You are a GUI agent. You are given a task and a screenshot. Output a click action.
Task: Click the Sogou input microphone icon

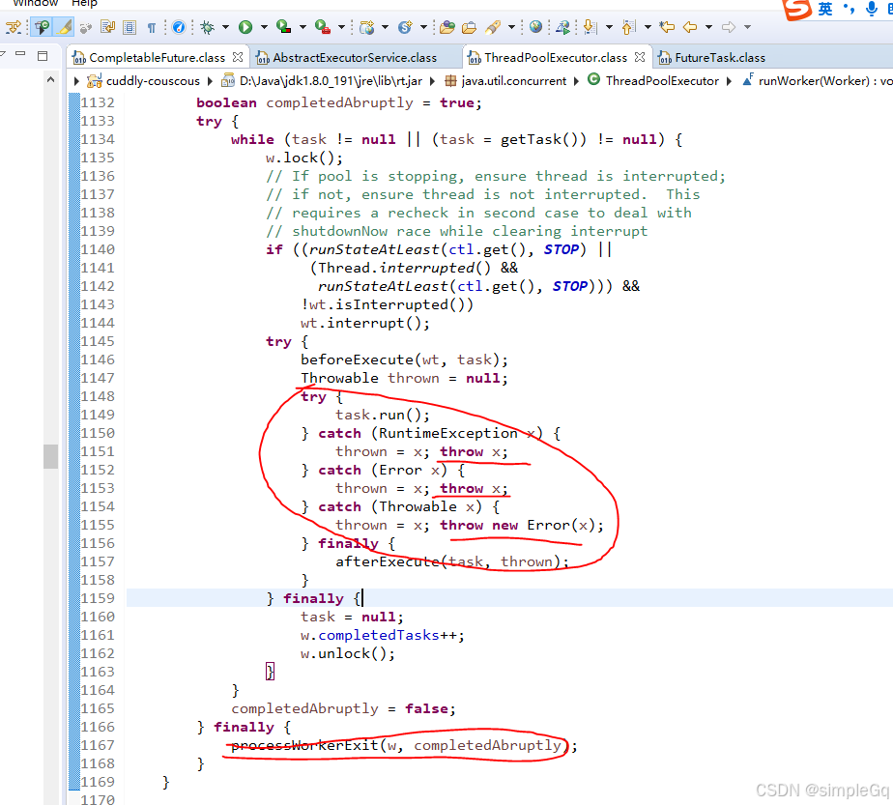(872, 9)
